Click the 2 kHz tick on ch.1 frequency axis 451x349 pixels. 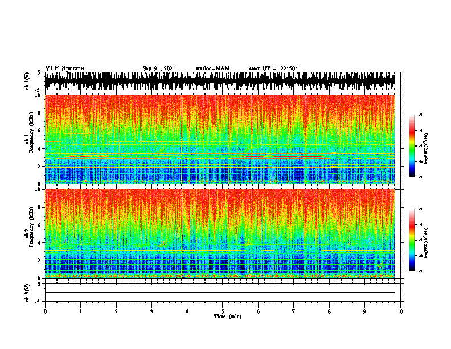tap(39, 166)
